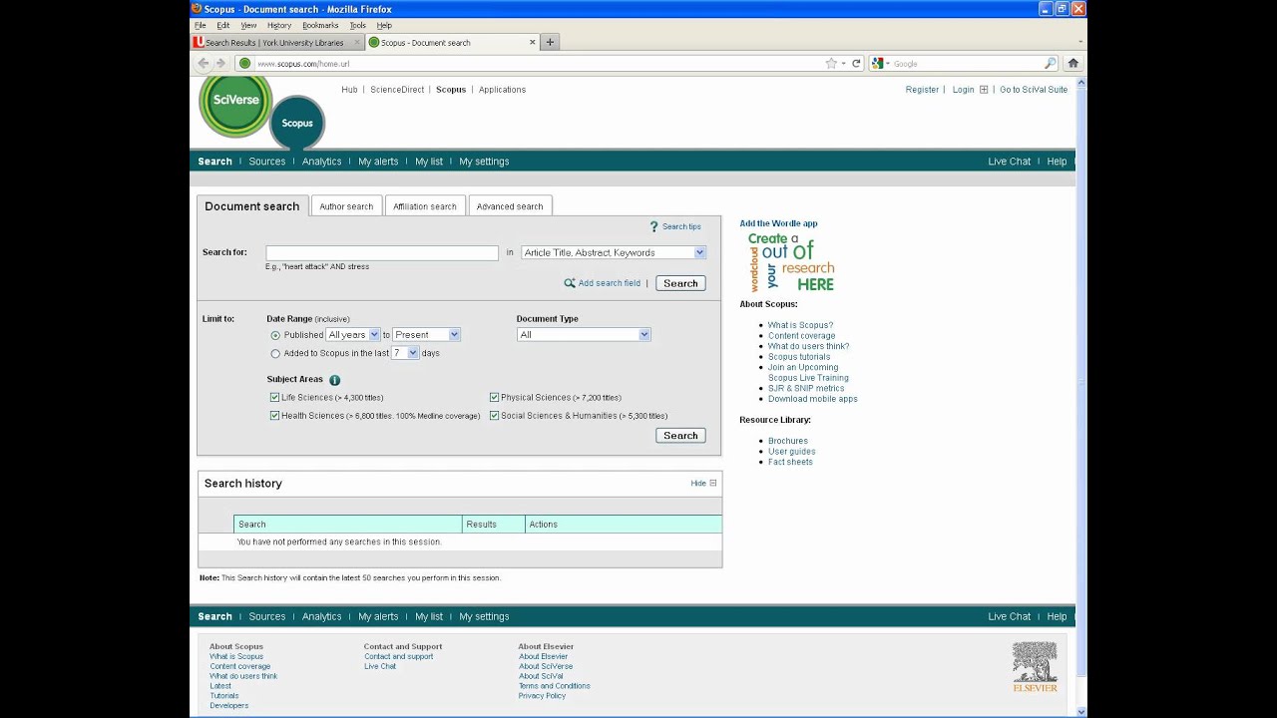1277x718 pixels.
Task: Click Live Chat in top teal bar
Action: tap(1009, 162)
